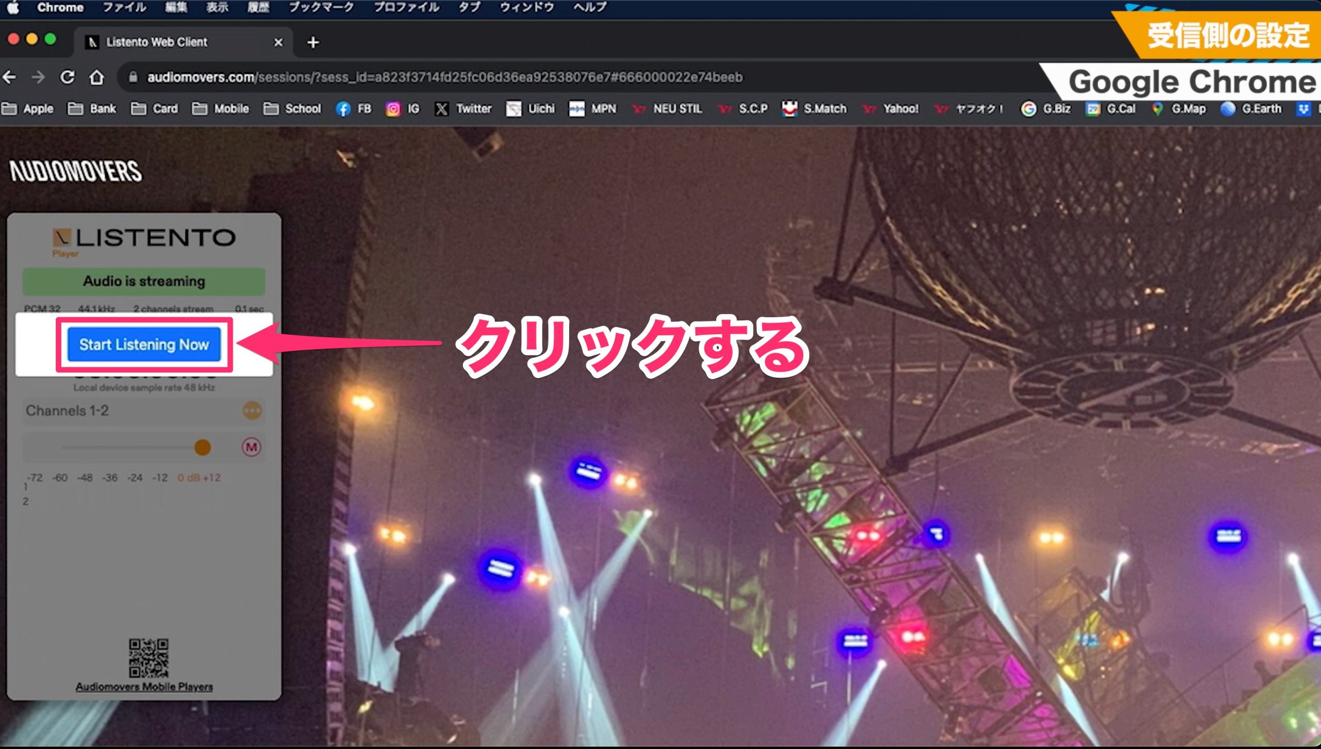Screen dimensions: 1321x749
Task: Click the Chrome reload page icon
Action: 67,77
